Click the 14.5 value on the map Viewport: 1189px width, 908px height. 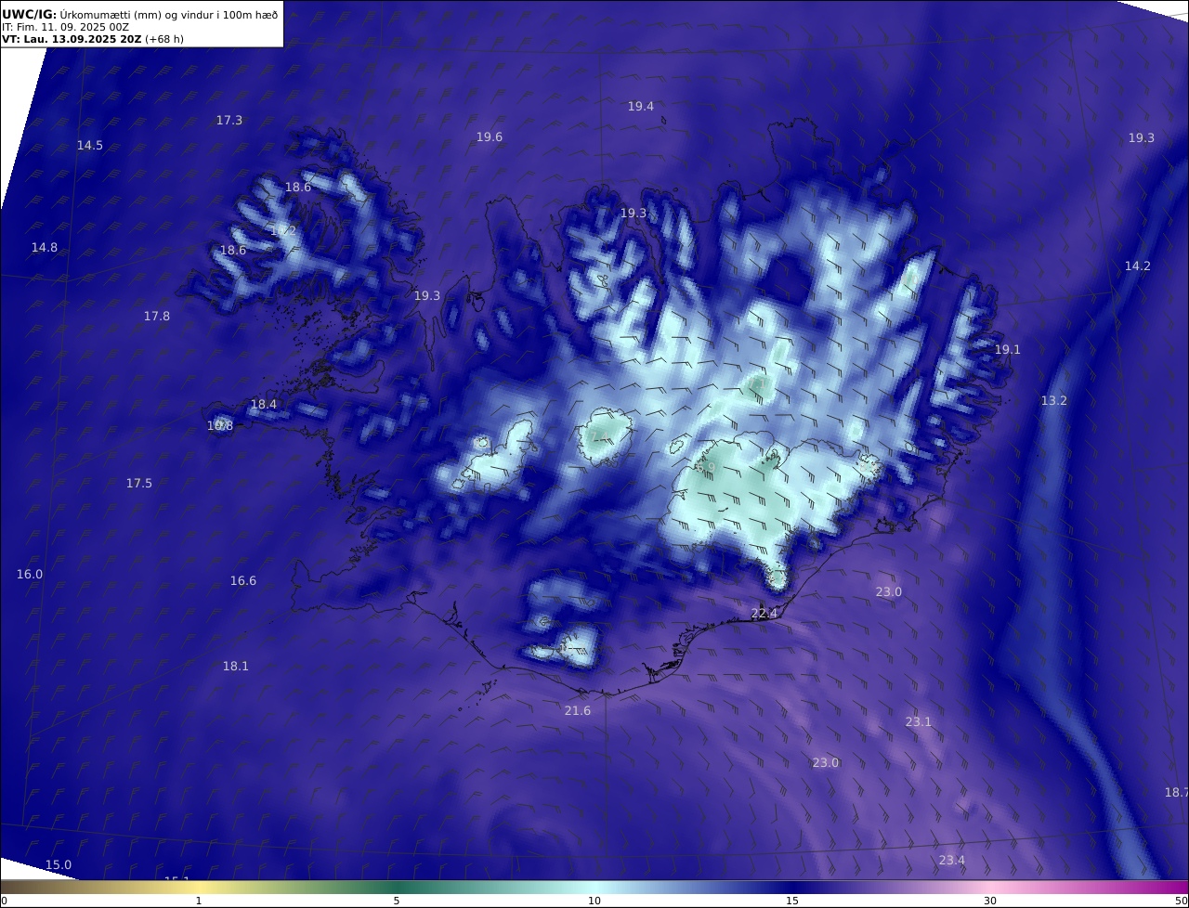click(90, 146)
